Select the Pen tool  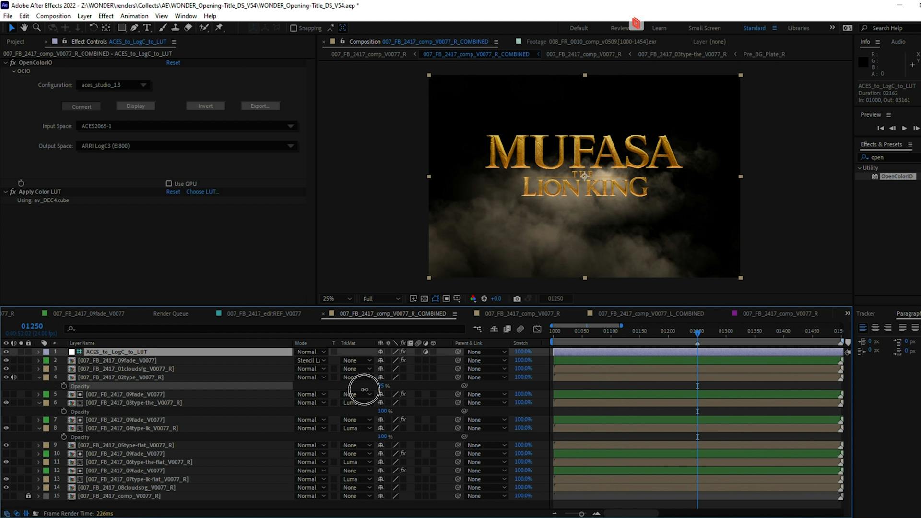[x=134, y=28]
